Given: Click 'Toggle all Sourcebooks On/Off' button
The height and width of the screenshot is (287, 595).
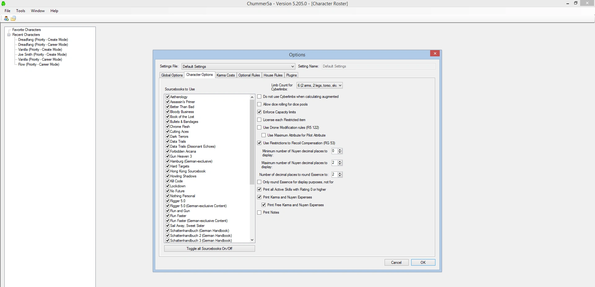Looking at the screenshot, I should 209,249.
